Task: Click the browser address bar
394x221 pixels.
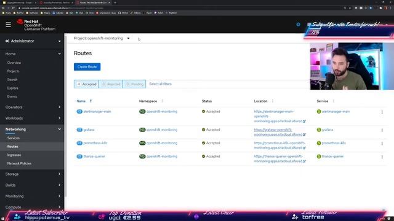Action: pyautogui.click(x=176, y=8)
